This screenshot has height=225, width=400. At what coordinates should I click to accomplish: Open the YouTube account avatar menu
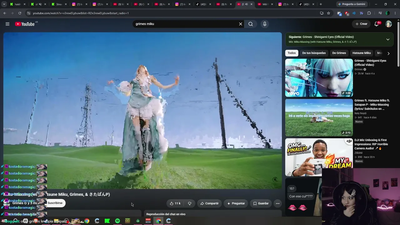pos(388,24)
